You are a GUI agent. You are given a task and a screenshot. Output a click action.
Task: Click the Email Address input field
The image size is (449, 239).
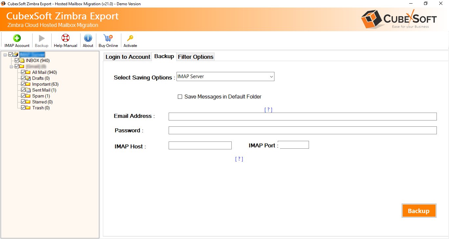click(303, 117)
